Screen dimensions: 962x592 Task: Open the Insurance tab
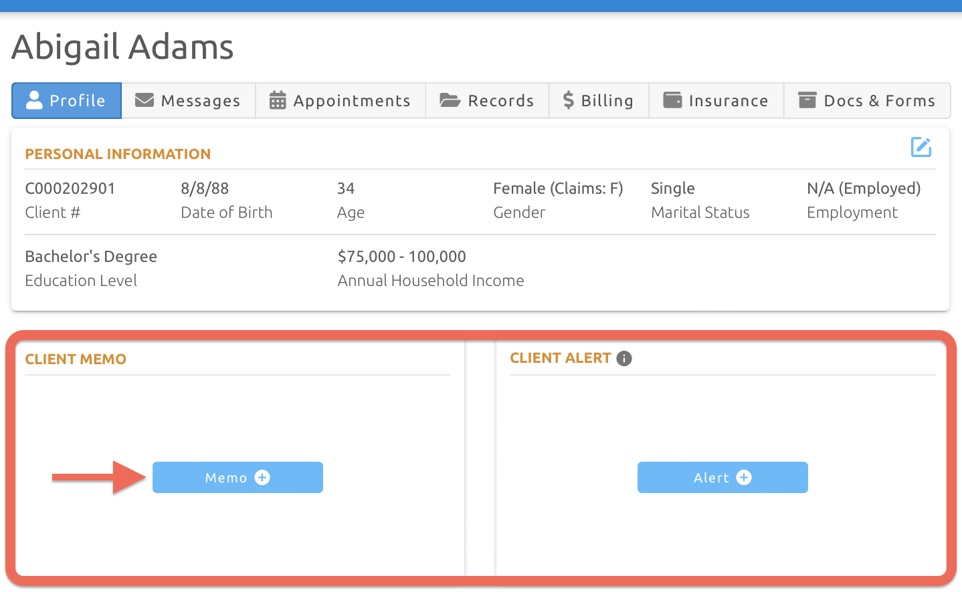pos(716,100)
